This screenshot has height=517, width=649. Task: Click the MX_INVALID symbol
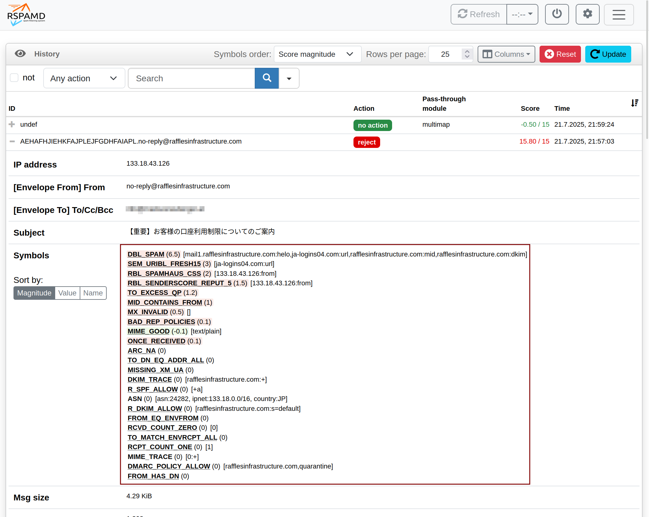click(148, 312)
